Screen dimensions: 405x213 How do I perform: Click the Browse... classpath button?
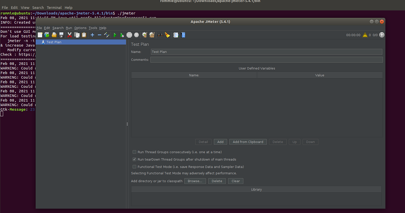[195, 181]
